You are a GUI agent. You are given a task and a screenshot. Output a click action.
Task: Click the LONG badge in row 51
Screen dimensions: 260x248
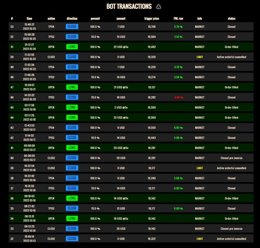(x=72, y=47)
